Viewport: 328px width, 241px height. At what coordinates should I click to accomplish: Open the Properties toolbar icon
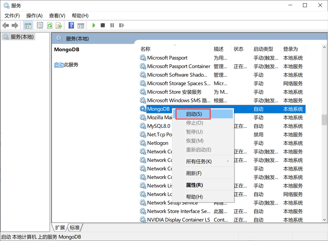[40, 26]
